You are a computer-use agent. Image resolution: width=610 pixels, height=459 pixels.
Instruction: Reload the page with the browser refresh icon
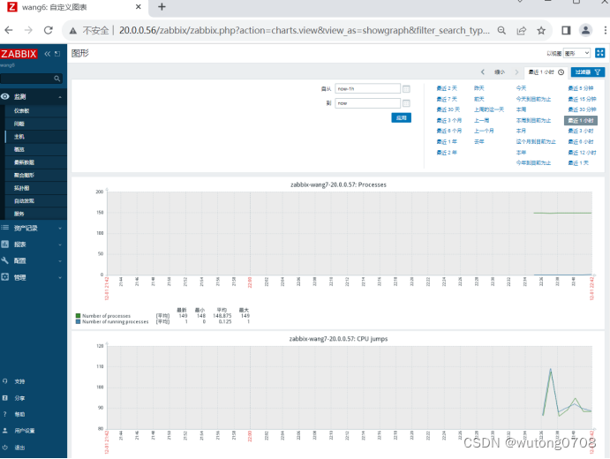[49, 30]
